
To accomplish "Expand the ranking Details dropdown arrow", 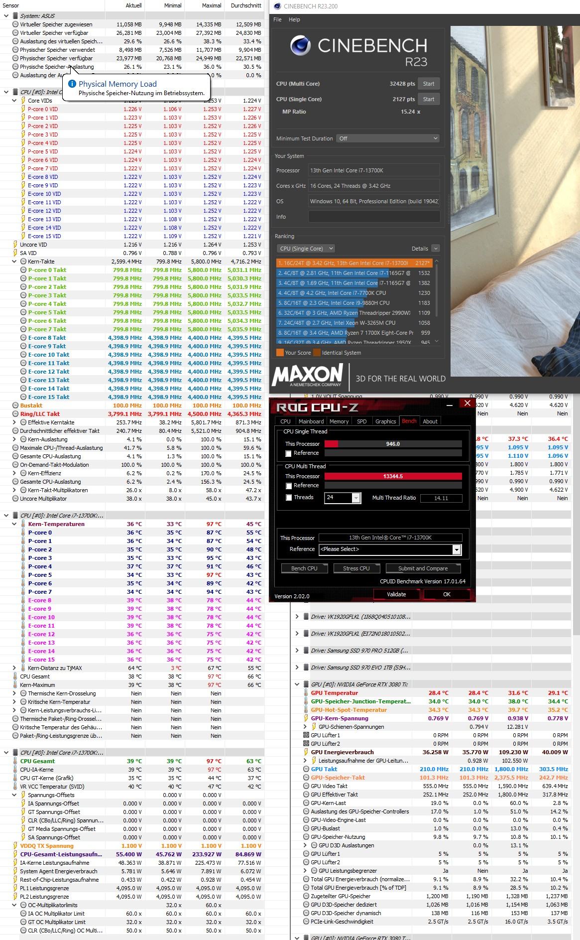I will [x=436, y=249].
